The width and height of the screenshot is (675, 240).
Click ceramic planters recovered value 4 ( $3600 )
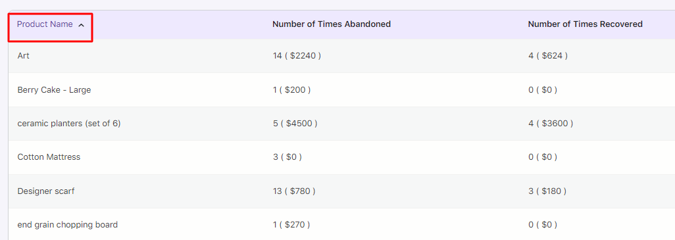550,124
